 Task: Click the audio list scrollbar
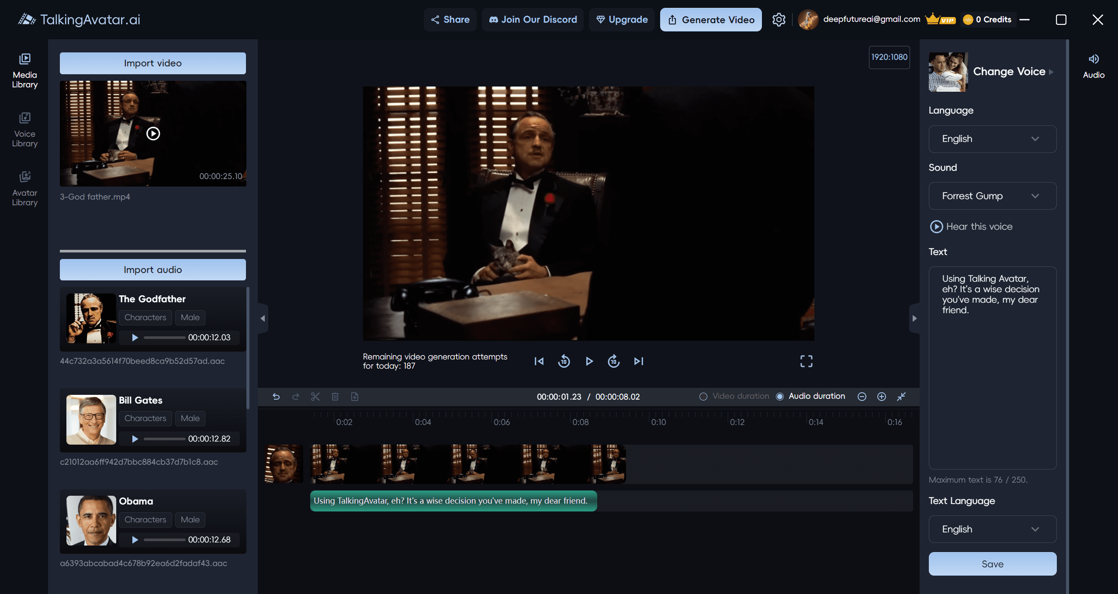[x=248, y=348]
